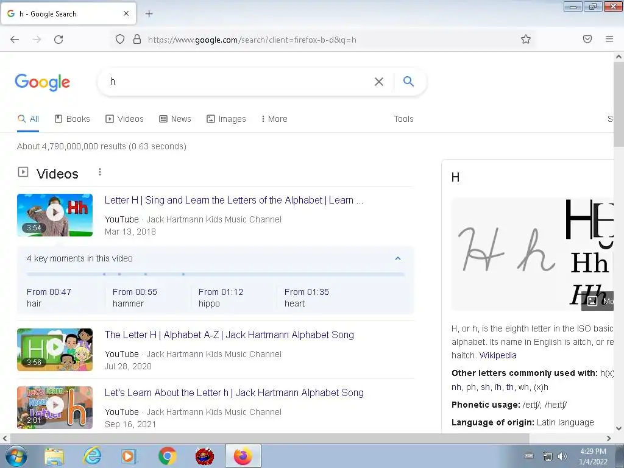
Task: Focus the Google search input field
Action: (x=239, y=82)
